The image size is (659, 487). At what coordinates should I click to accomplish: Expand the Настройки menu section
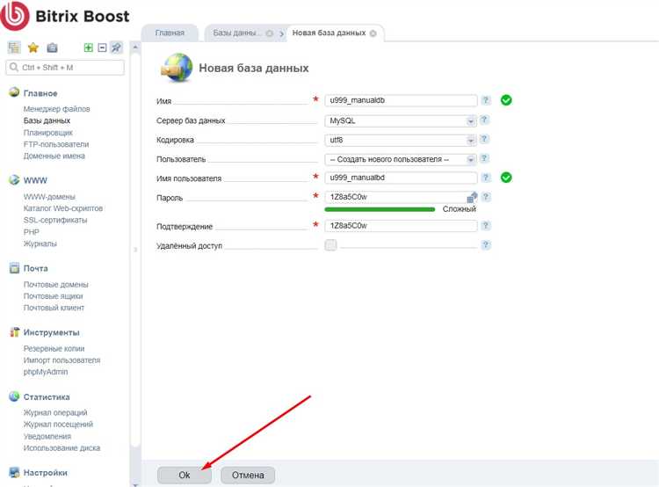coord(46,473)
